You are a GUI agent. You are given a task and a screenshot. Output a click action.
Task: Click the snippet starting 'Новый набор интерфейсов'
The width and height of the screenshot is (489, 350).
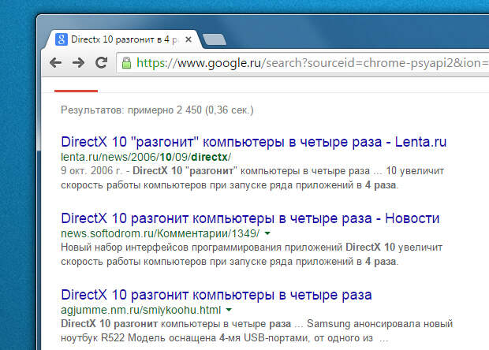[252, 255]
